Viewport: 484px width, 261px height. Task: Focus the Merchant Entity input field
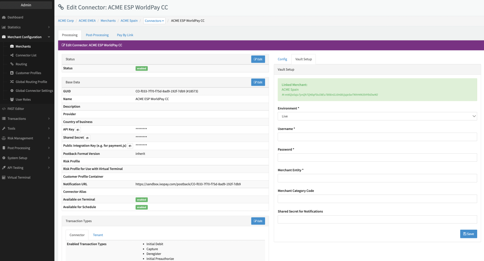(x=377, y=178)
